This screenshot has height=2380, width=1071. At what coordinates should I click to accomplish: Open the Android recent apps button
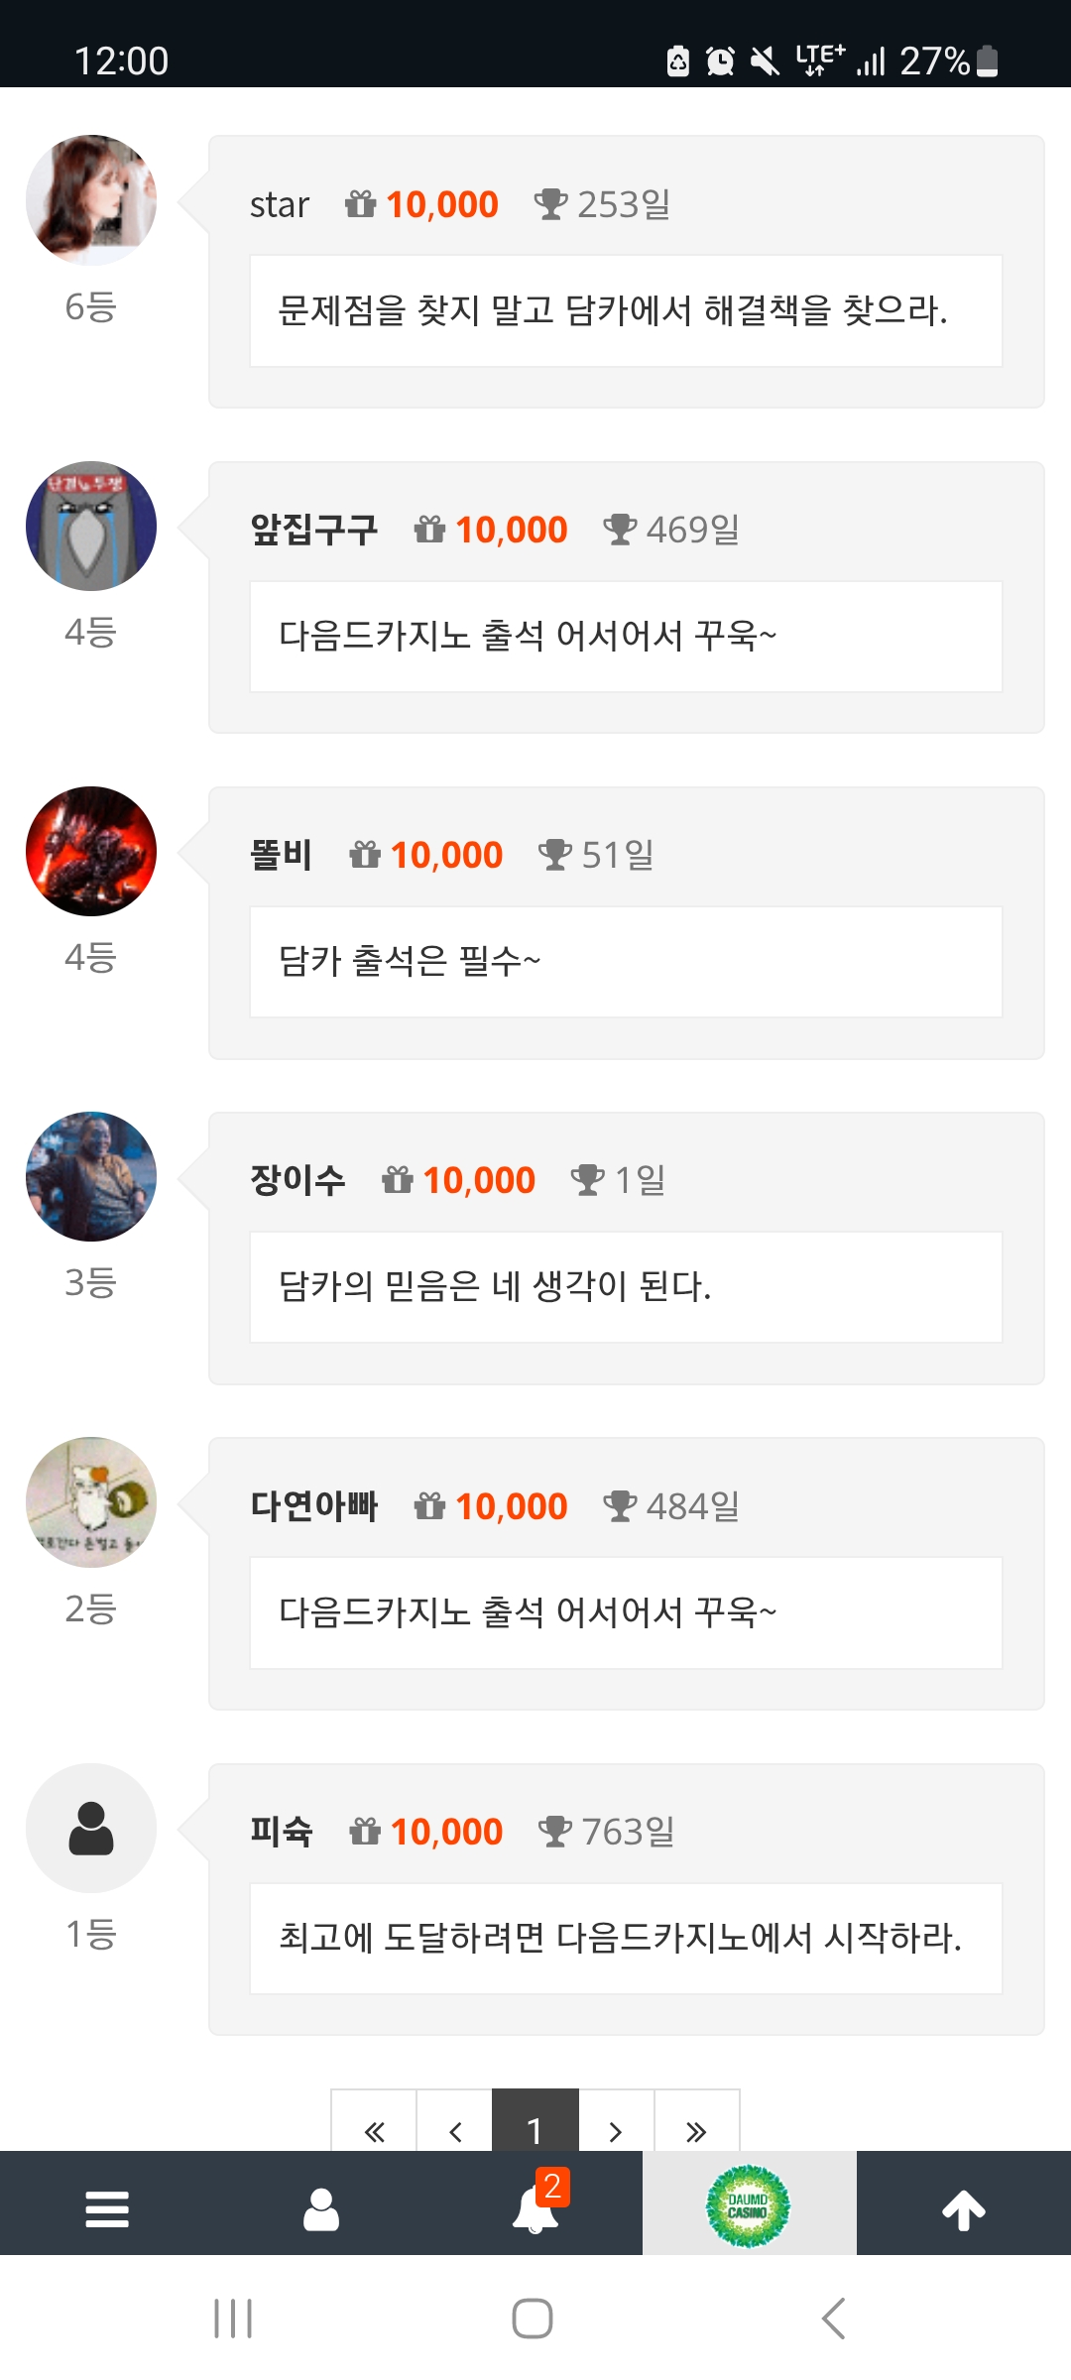coord(233,2319)
